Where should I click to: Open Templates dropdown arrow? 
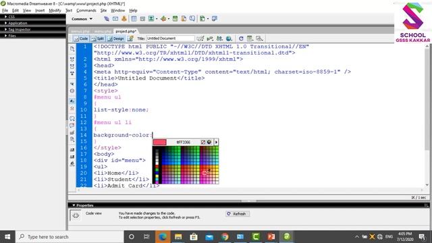click(208, 19)
